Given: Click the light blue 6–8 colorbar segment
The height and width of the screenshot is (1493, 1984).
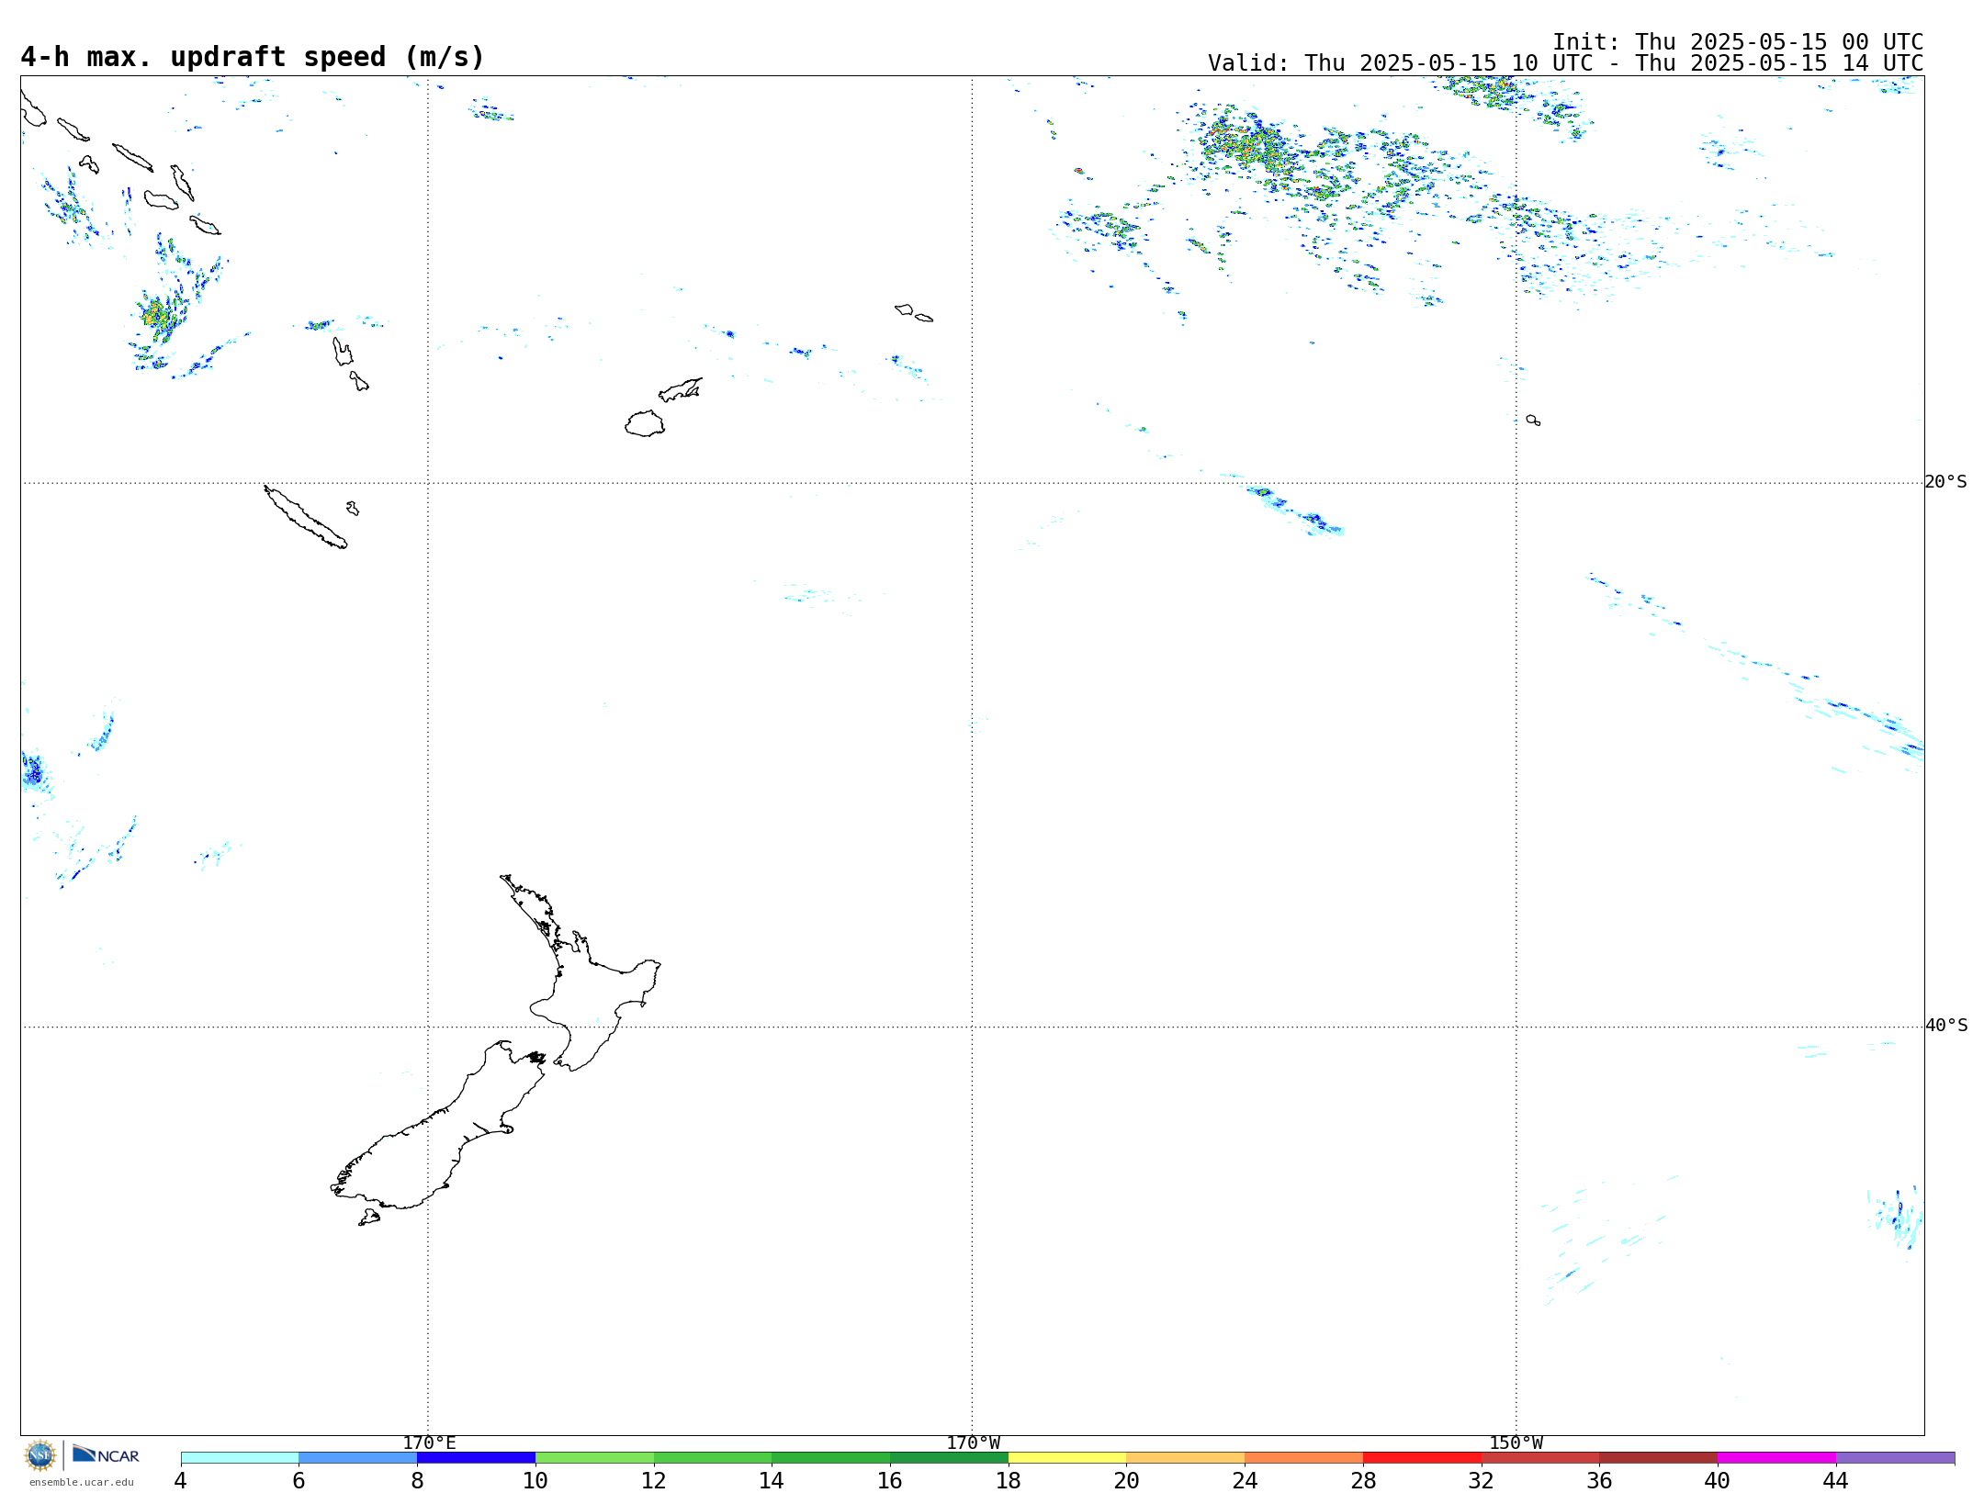Looking at the screenshot, I should coord(357,1457).
